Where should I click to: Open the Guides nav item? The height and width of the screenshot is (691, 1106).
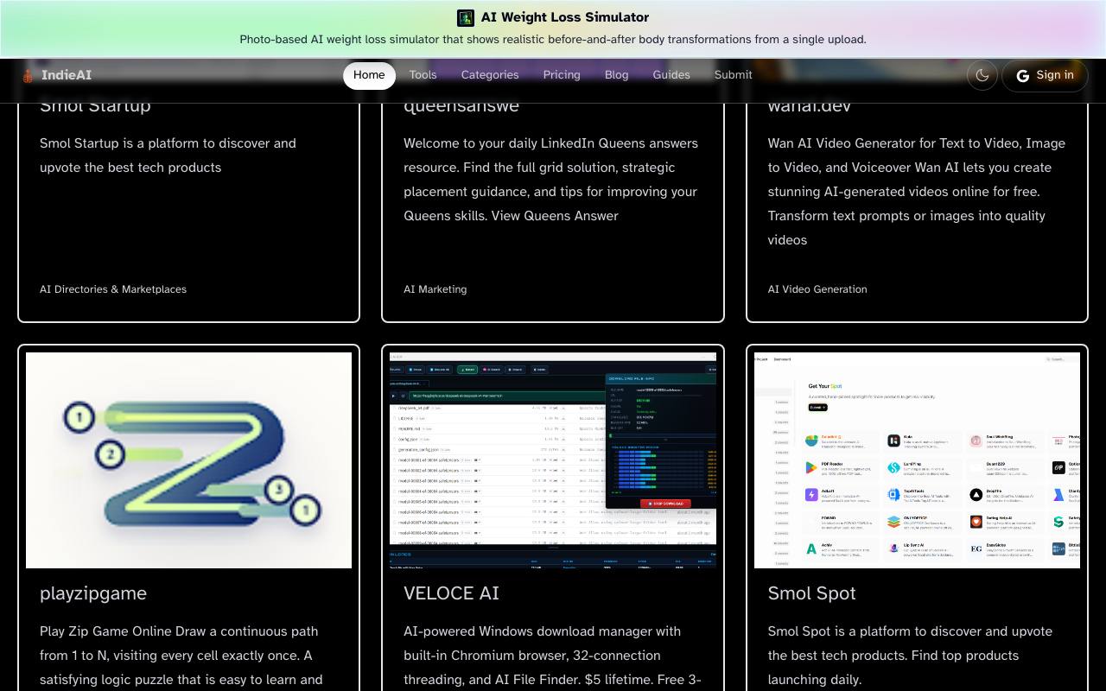[x=671, y=75]
